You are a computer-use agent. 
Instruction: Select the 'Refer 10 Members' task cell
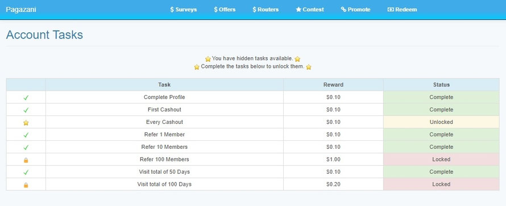[164, 147]
